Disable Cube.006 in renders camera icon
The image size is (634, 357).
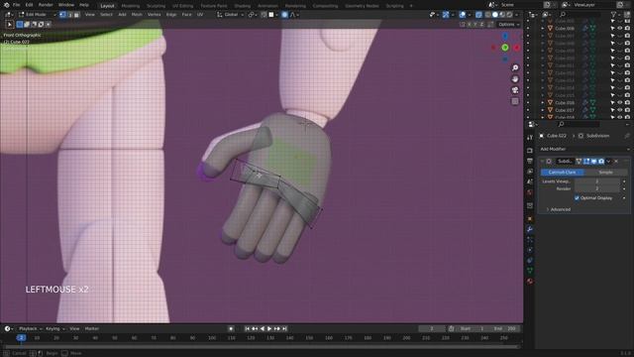tap(627, 29)
